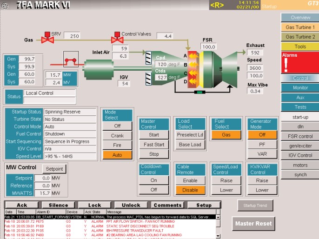Acknowledge alarms with Ack
Screen dimensions: 319x239
22,205
